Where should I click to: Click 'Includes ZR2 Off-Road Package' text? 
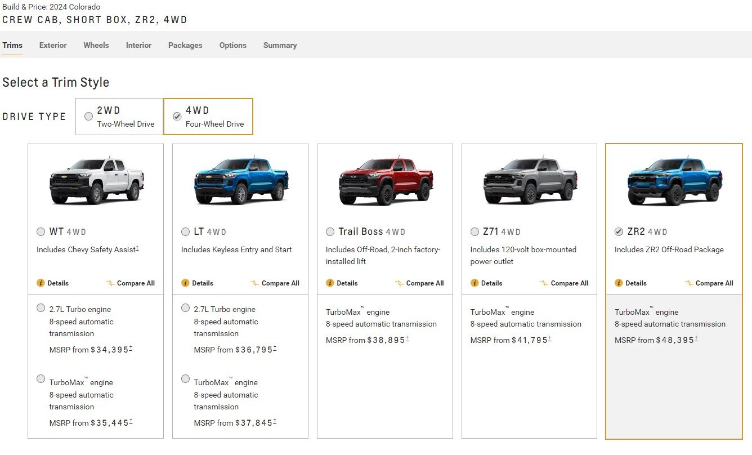(x=669, y=249)
